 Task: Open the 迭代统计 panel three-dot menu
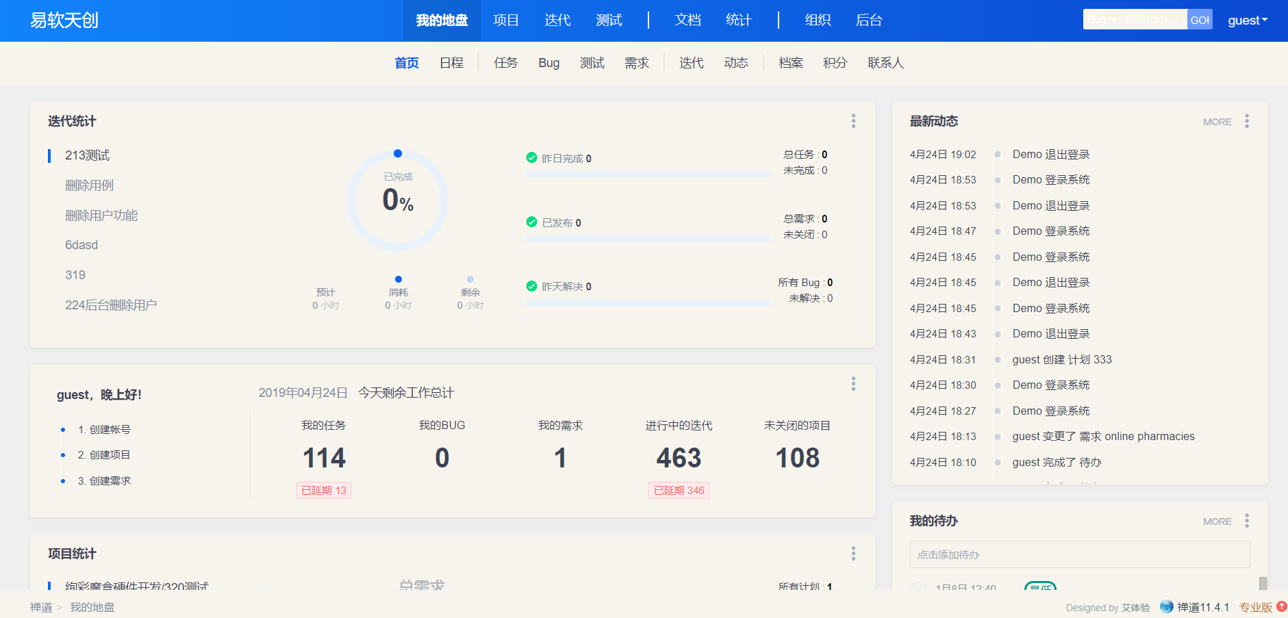[853, 121]
